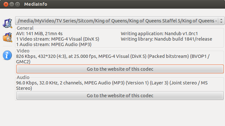Click the Writing library Nandub build text

click(x=166, y=39)
